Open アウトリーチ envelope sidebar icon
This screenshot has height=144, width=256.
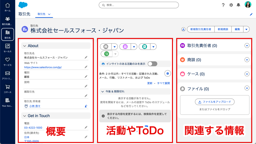7,75
